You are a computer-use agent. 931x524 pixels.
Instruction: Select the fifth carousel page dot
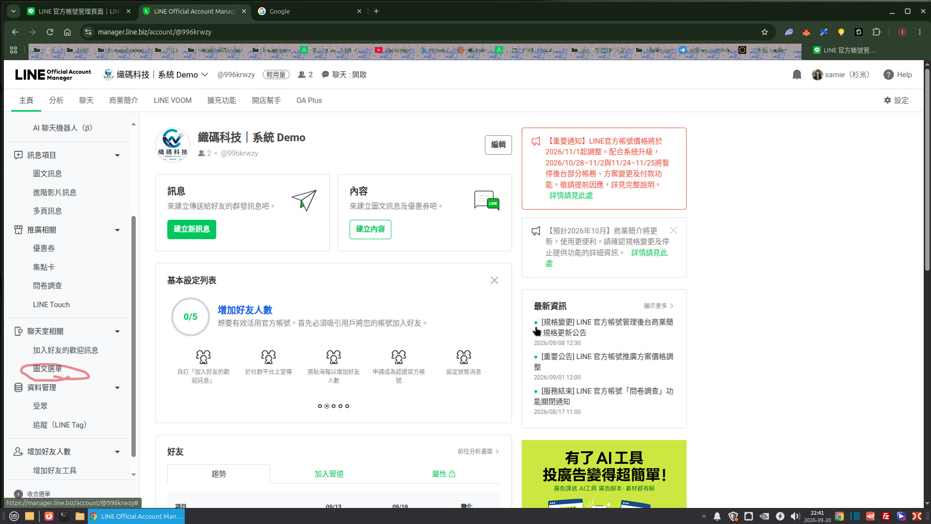click(x=347, y=406)
